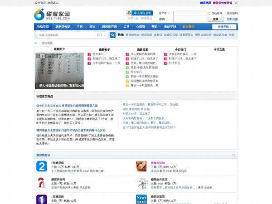Open the 糖尿病咨询 nav tab
Viewport: 272px width, 204px height.
click(x=109, y=27)
